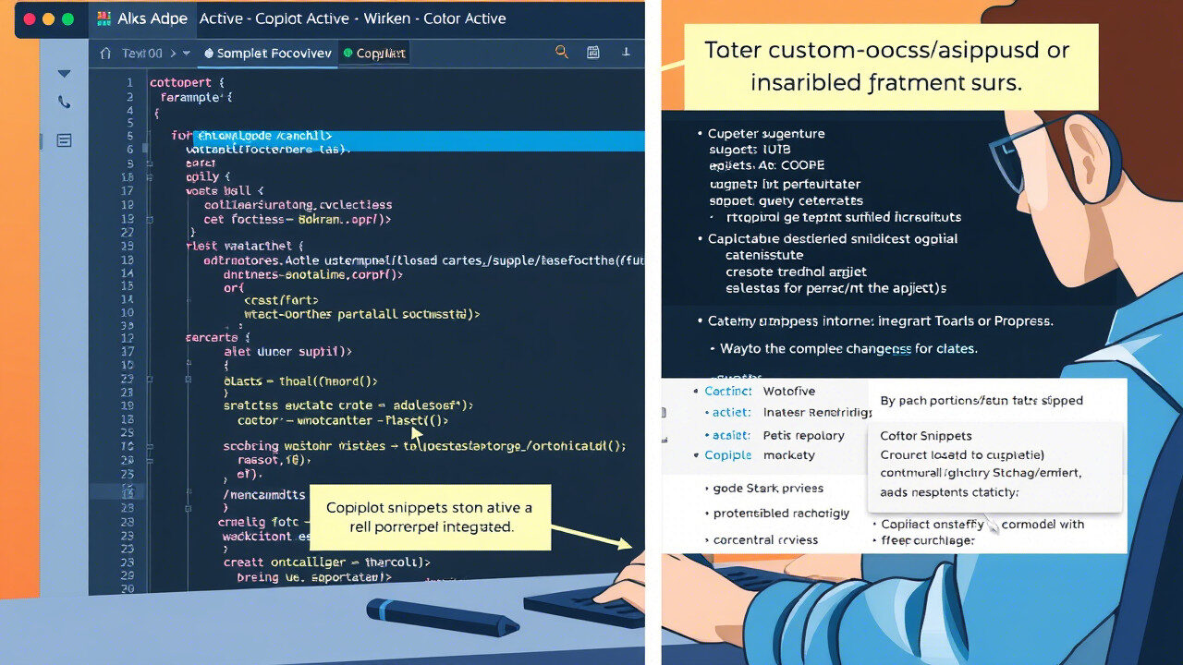Click the home icon in breadcrumb bar
Viewport: 1183px width, 665px height.
click(104, 54)
